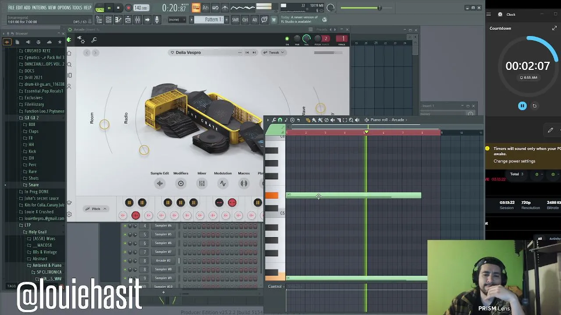Click the favorites star icon in Browser
This screenshot has height=315, width=561.
pos(60,42)
